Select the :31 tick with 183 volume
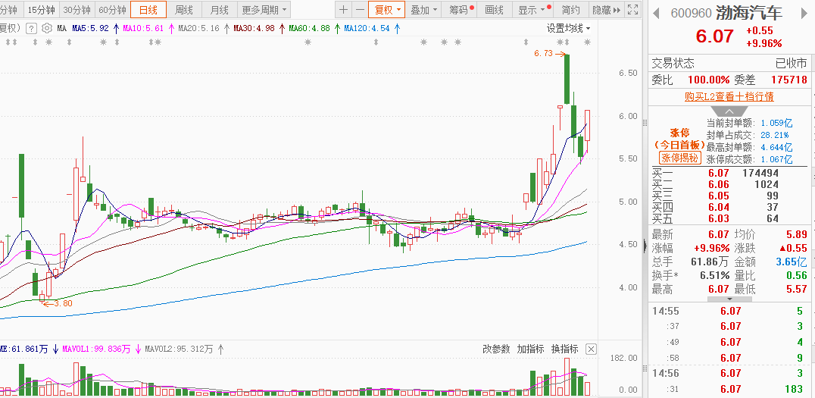Image resolution: width=815 pixels, height=398 pixels. pyautogui.click(x=729, y=389)
